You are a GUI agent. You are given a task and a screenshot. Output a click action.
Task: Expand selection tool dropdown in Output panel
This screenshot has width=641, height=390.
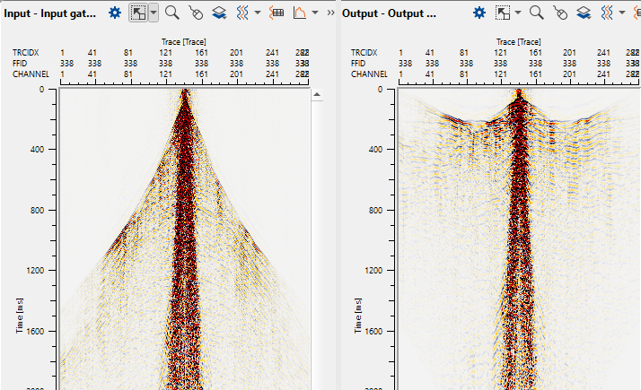518,13
